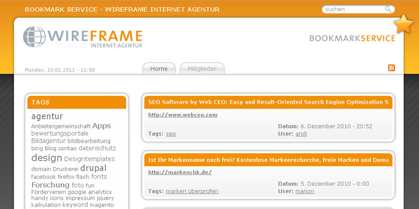Click the TAGS panel header
Viewport: 419px width, 209px height.
[x=77, y=102]
